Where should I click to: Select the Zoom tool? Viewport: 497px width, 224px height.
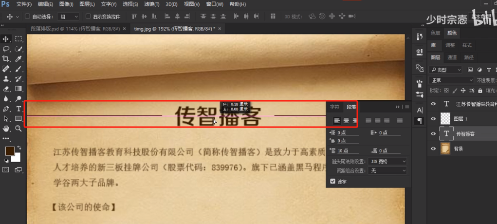(x=18, y=129)
